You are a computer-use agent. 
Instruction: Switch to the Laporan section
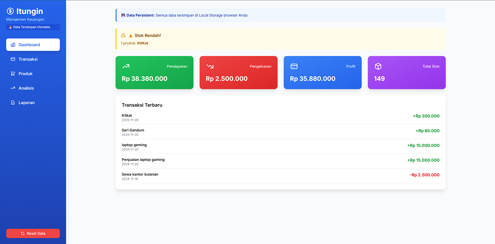tap(26, 103)
